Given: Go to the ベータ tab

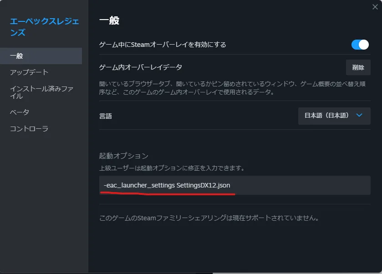Looking at the screenshot, I should click(x=20, y=112).
